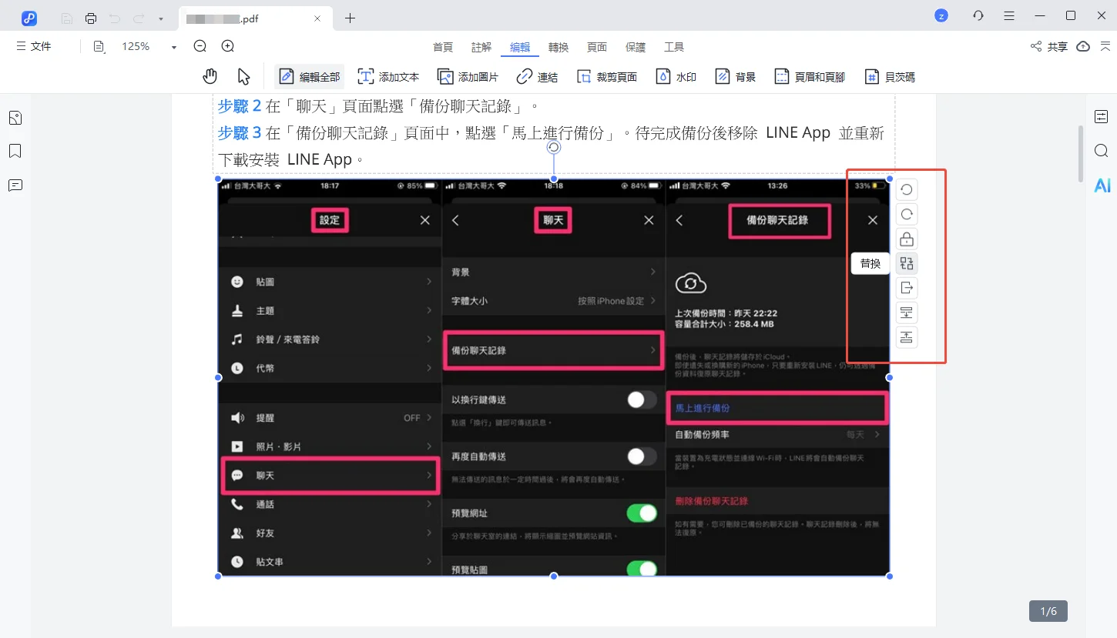Click the 背景 background tool

736,76
